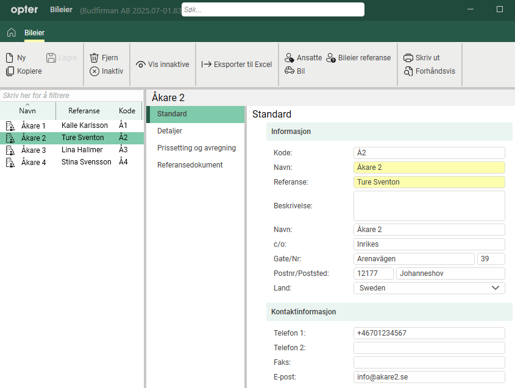The image size is (515, 388).
Task: Open Ansatte employees icon
Action: coord(289,58)
